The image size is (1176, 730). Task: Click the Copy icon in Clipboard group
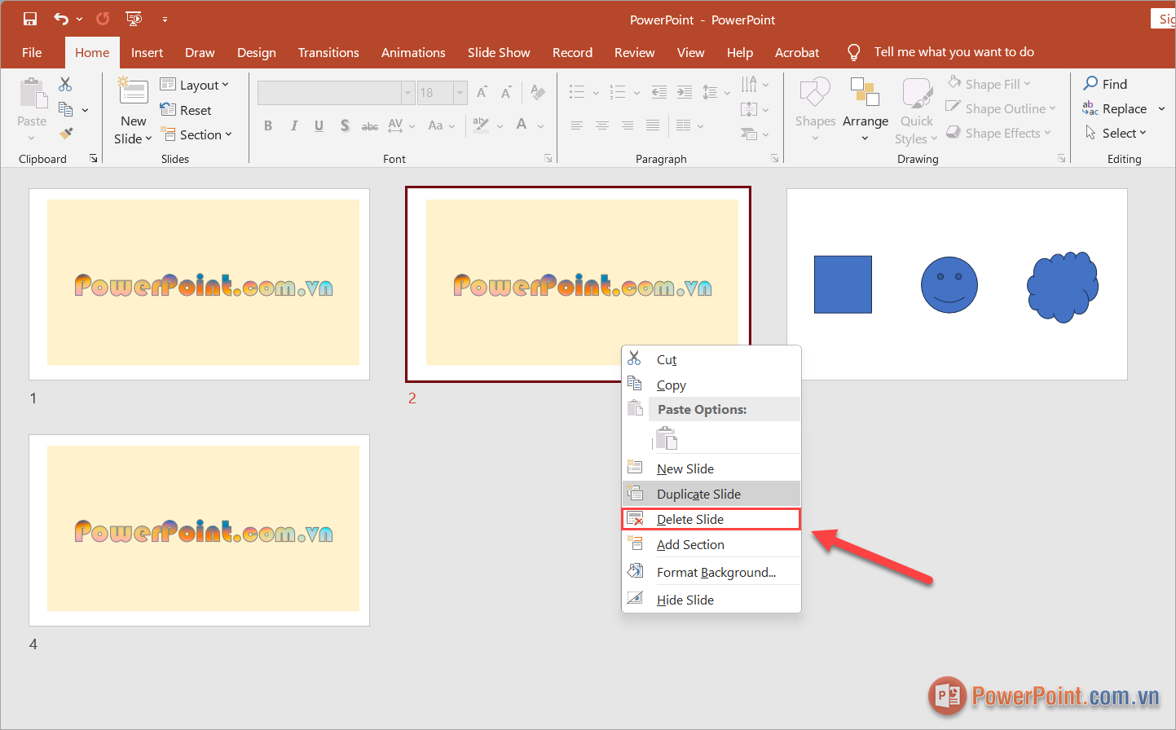pos(66,109)
